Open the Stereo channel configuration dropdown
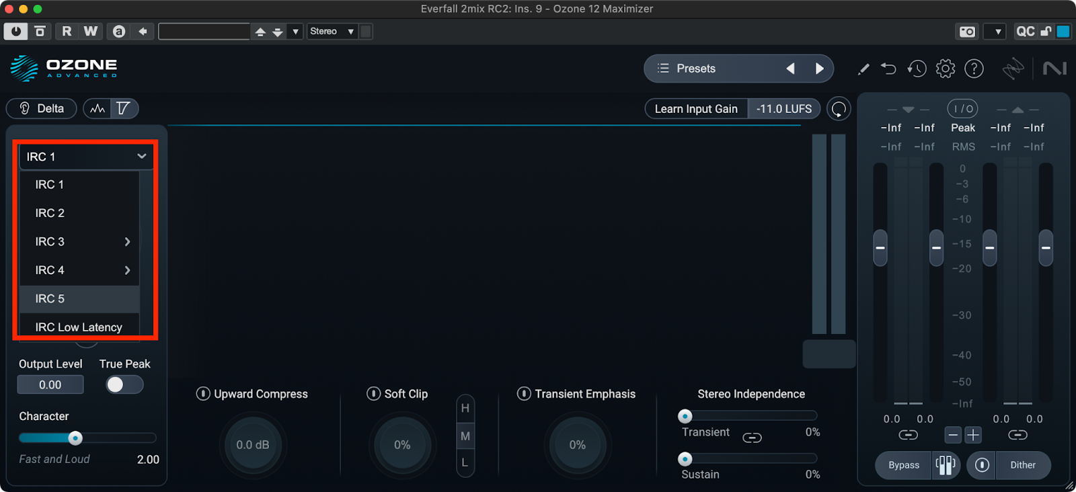 (x=332, y=32)
